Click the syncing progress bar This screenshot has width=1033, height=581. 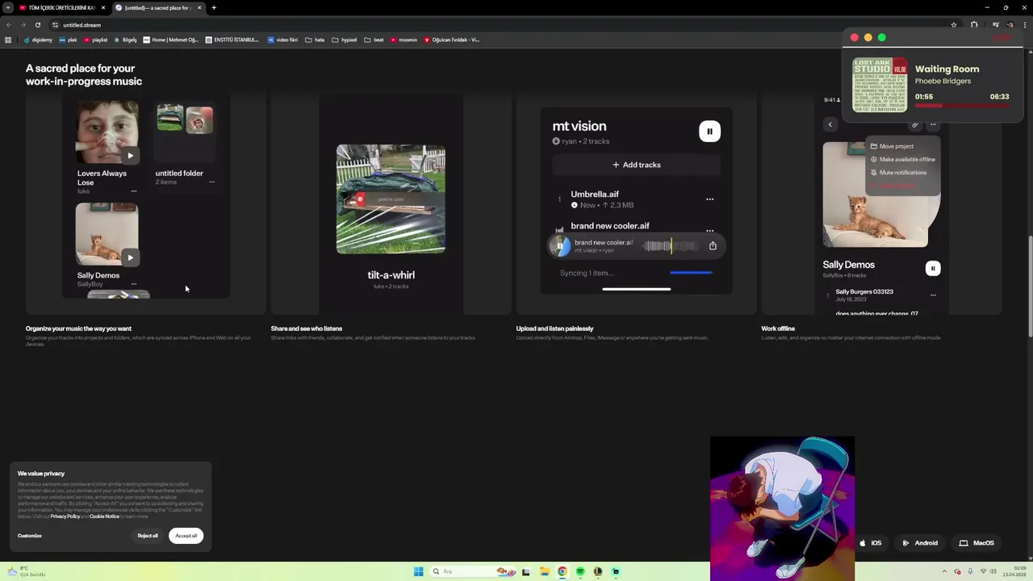pyautogui.click(x=691, y=273)
